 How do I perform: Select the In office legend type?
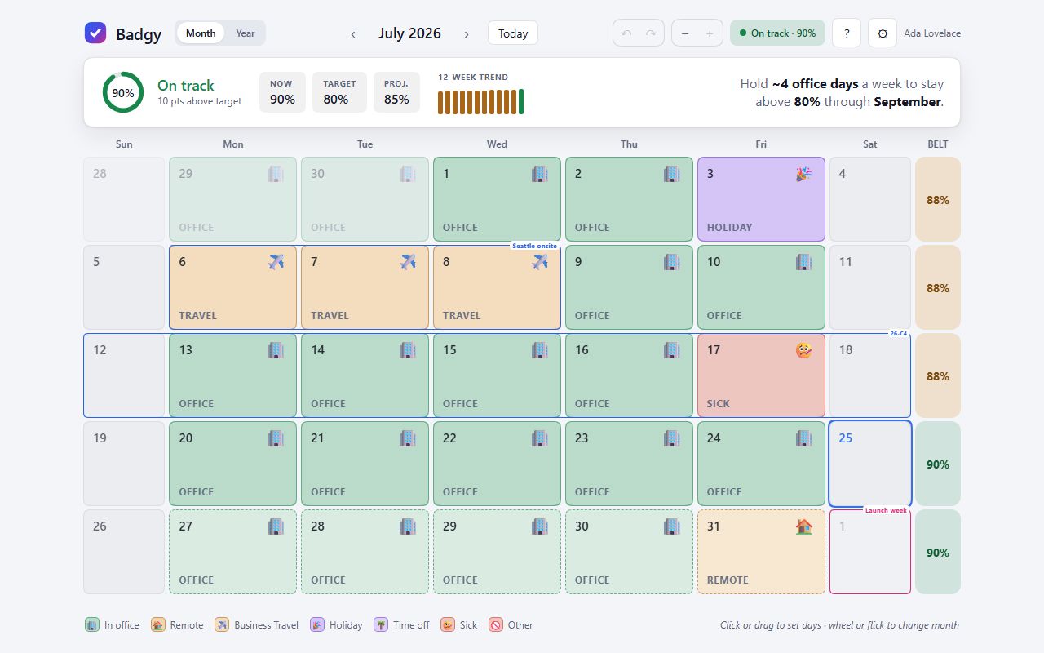coord(113,625)
